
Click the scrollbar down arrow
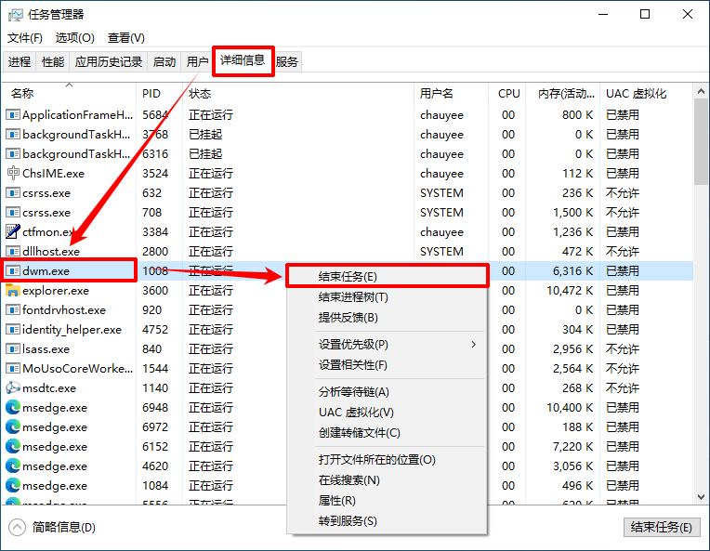tap(701, 497)
